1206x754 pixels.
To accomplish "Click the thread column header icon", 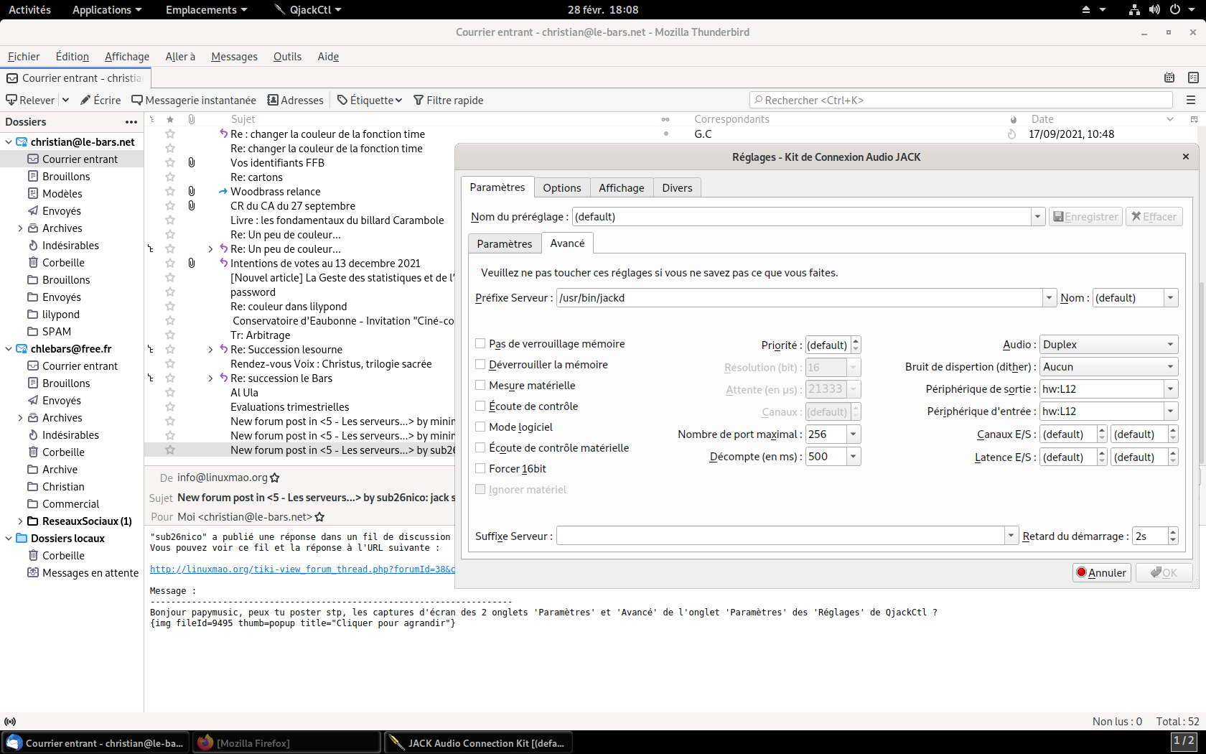I will click(151, 119).
